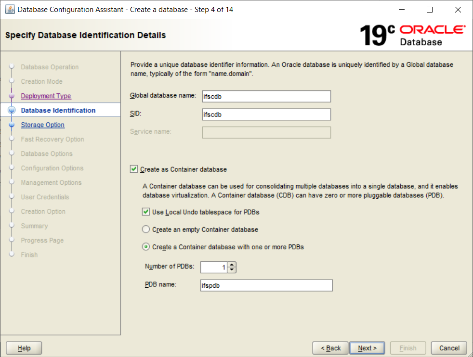
Task: Select Create an empty Container database
Action: pyautogui.click(x=146, y=230)
